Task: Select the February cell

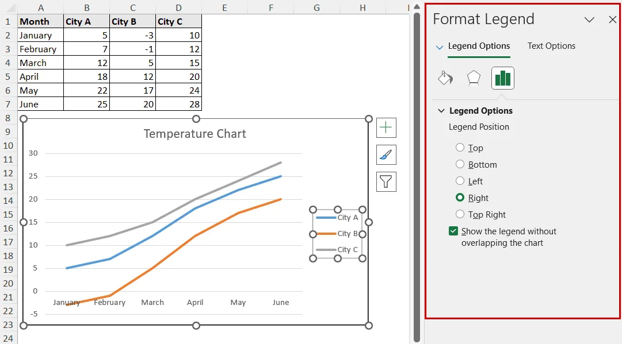Action: tap(40, 49)
